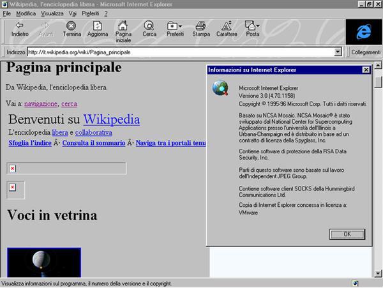
Task: Follow the libera link
Action: [60, 132]
